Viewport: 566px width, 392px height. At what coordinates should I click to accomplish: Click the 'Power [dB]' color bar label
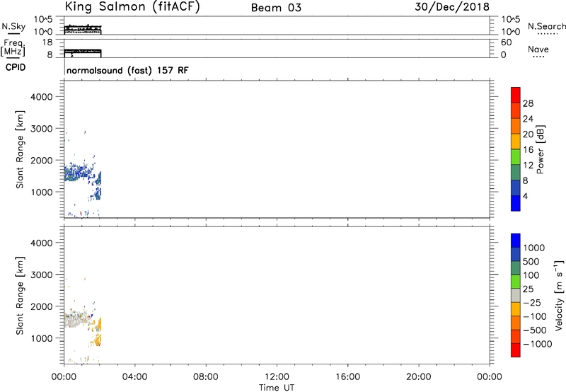coord(540,149)
